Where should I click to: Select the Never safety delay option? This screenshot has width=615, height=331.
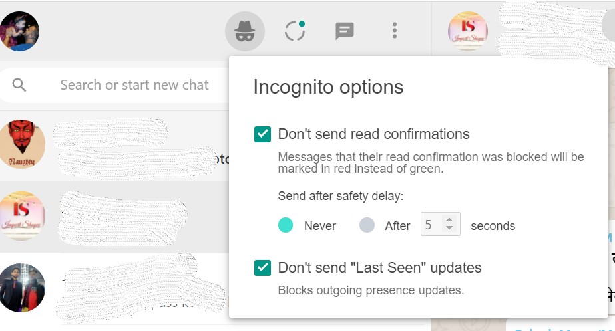[x=286, y=225]
